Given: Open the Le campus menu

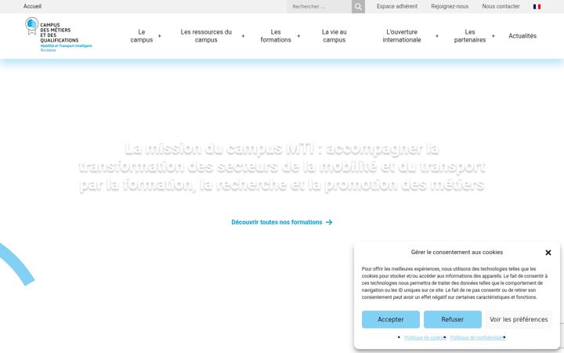Looking at the screenshot, I should click(x=141, y=36).
